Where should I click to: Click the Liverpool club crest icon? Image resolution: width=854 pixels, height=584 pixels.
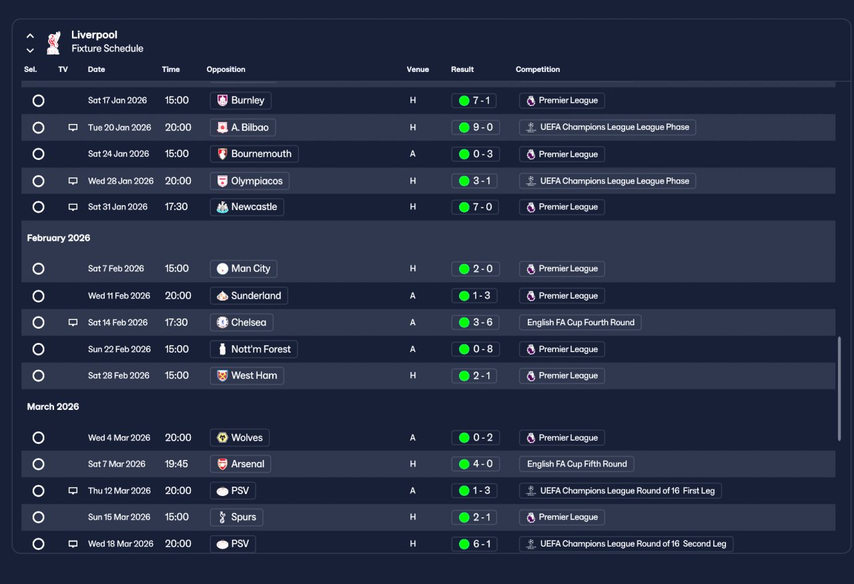tap(53, 42)
